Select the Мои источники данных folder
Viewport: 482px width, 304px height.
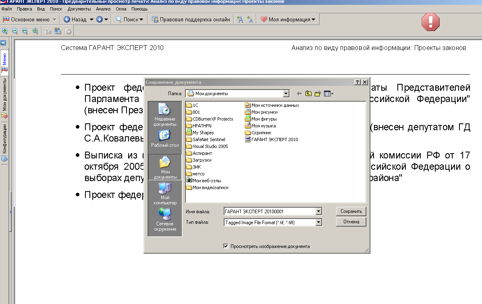[x=272, y=105]
